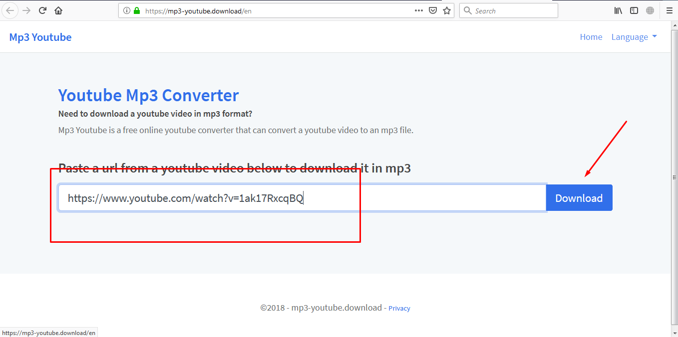
Task: Click the browser forward arrow
Action: (26, 10)
